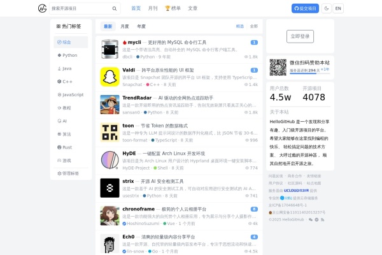Toggle dark mode with the moon icon
382x255 pixels.
point(327,8)
